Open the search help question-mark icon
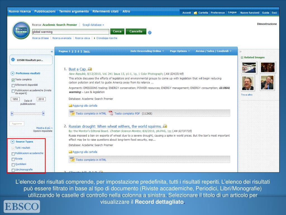The width and height of the screenshot is (286, 215). coord(150,33)
